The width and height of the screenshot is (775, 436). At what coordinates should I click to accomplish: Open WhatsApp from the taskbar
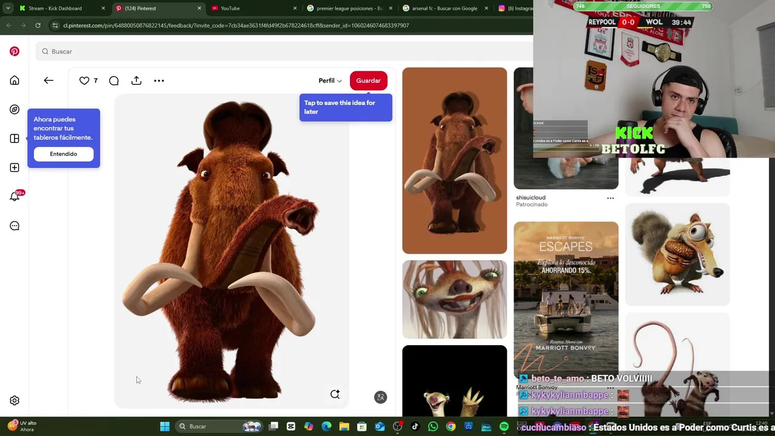pyautogui.click(x=433, y=426)
